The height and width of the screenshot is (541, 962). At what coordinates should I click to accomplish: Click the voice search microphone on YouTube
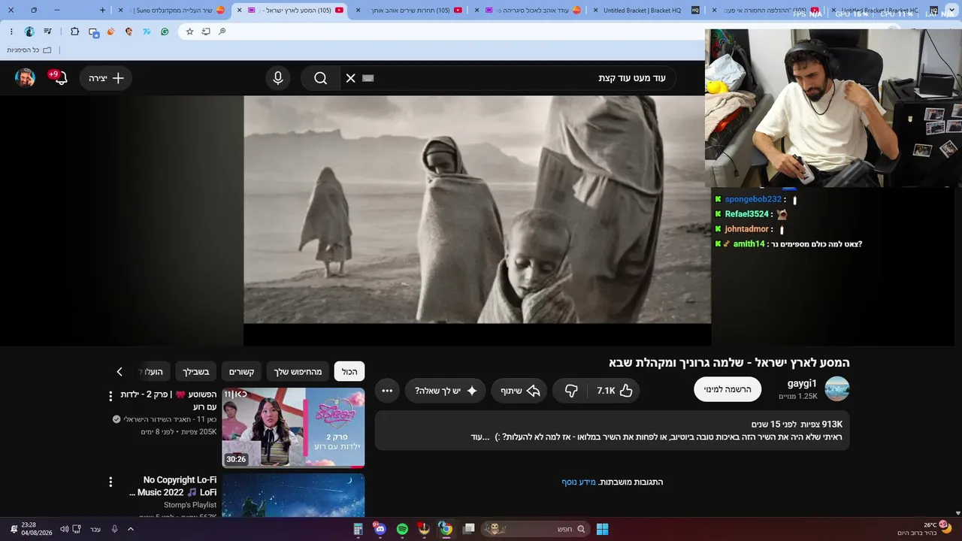pos(278,78)
